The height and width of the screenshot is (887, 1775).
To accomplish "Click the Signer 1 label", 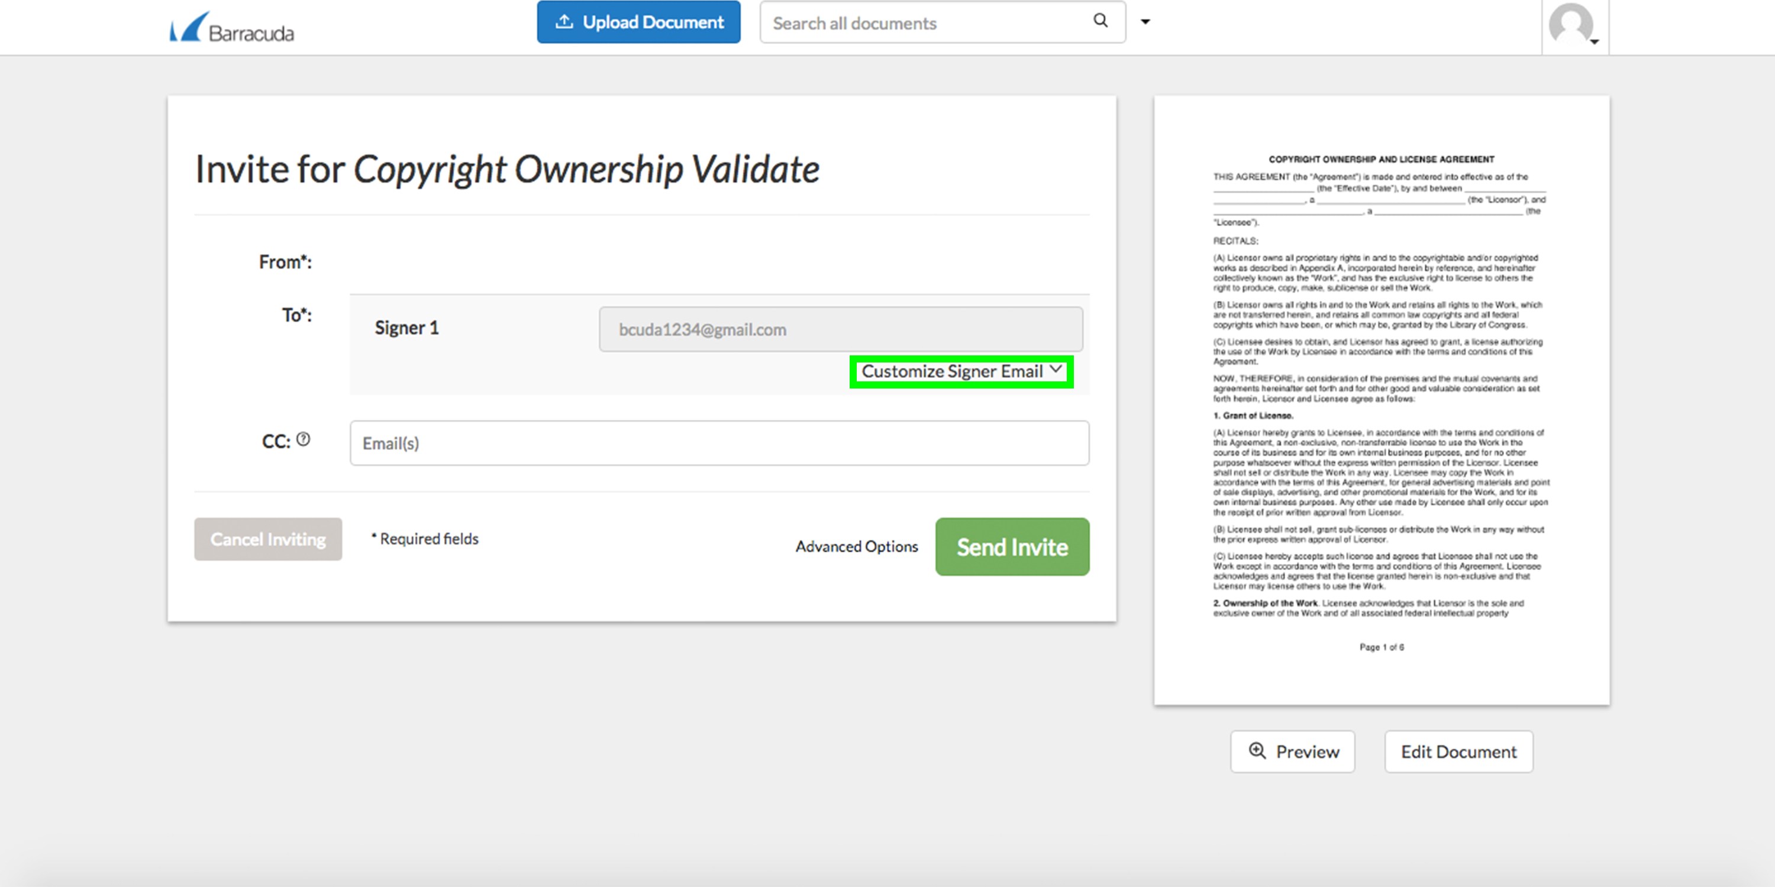I will (x=406, y=328).
